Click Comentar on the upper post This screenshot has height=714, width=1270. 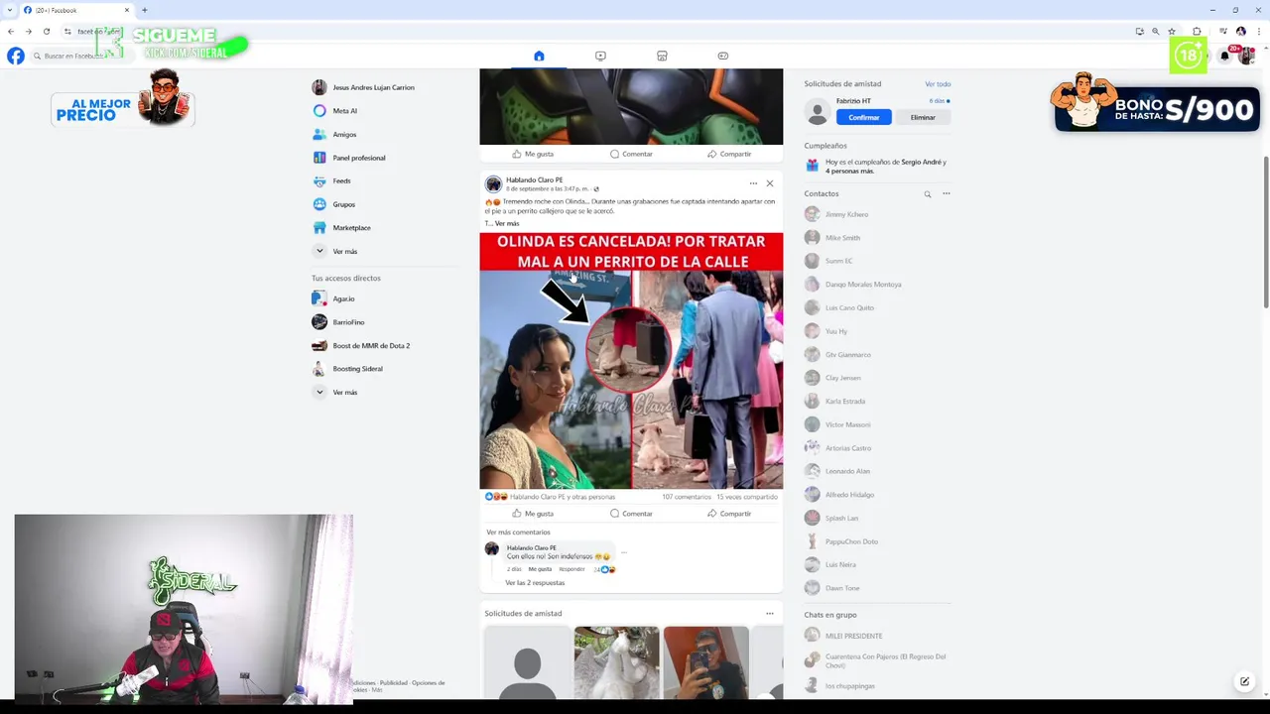[631, 154]
